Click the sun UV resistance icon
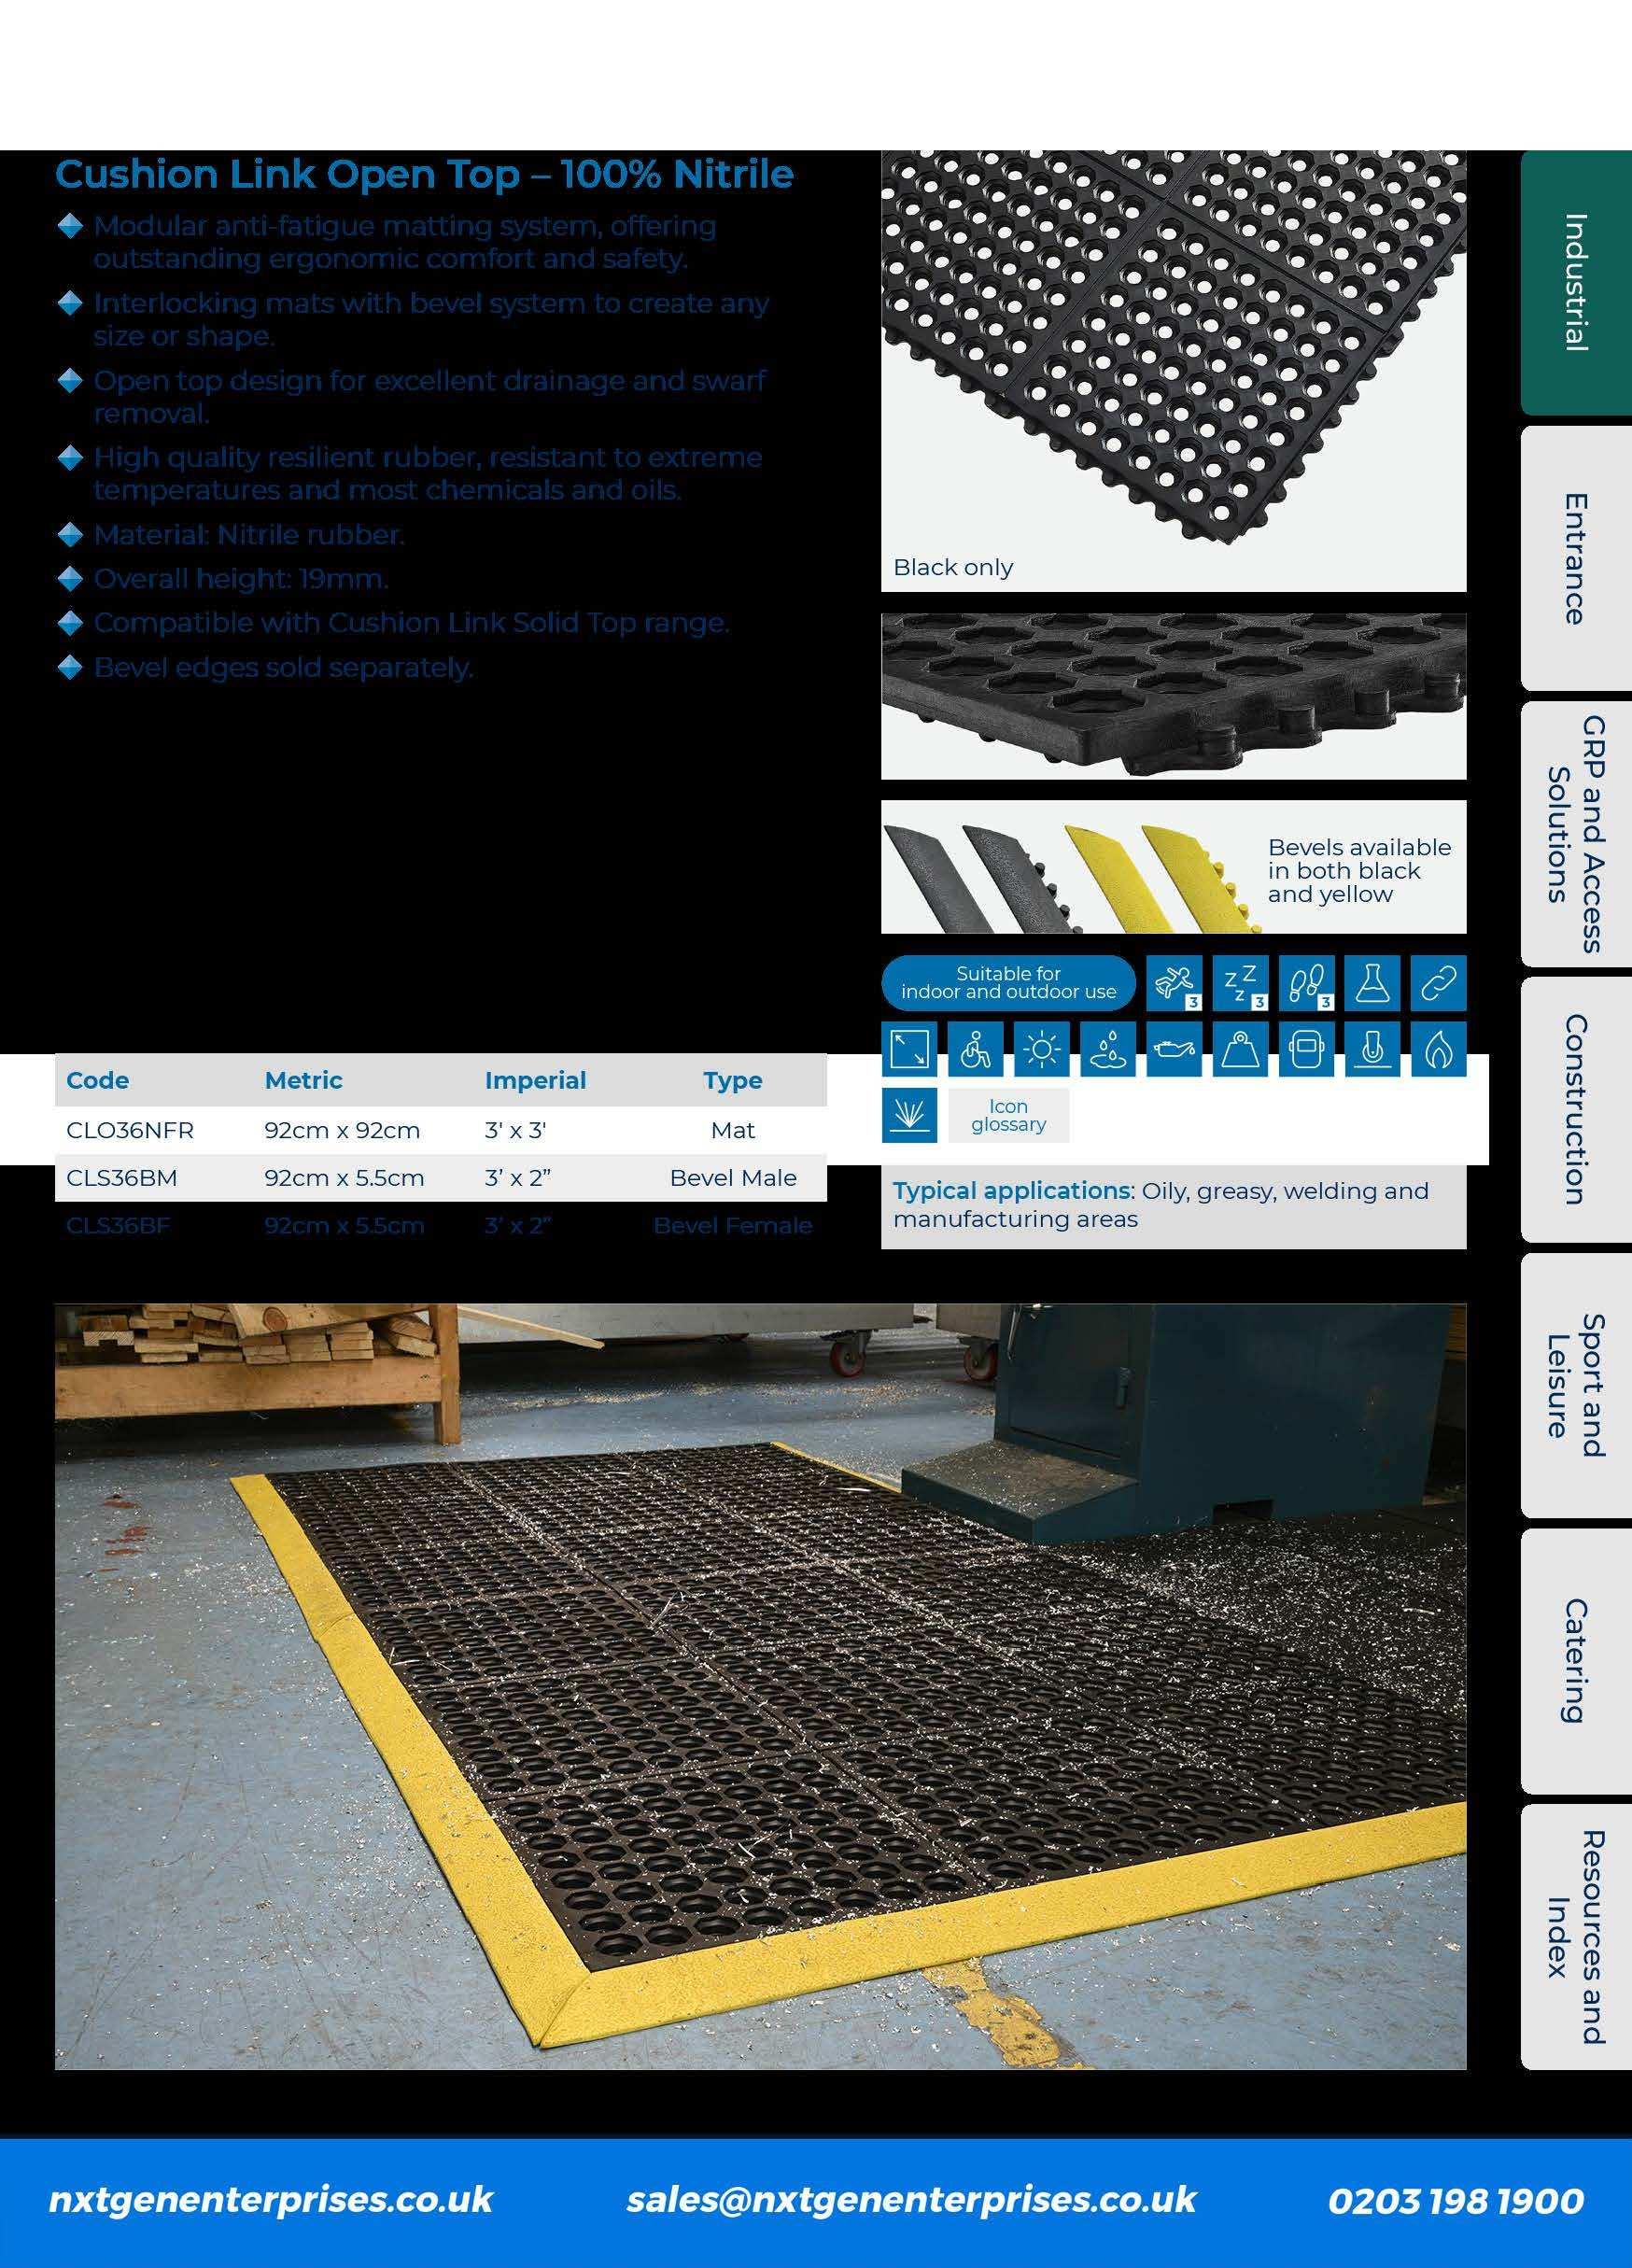 (1041, 1049)
